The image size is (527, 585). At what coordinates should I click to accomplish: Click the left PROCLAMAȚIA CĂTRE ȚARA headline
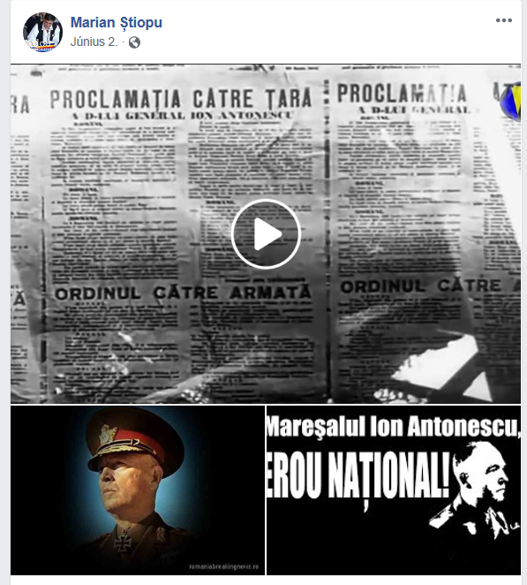click(181, 99)
